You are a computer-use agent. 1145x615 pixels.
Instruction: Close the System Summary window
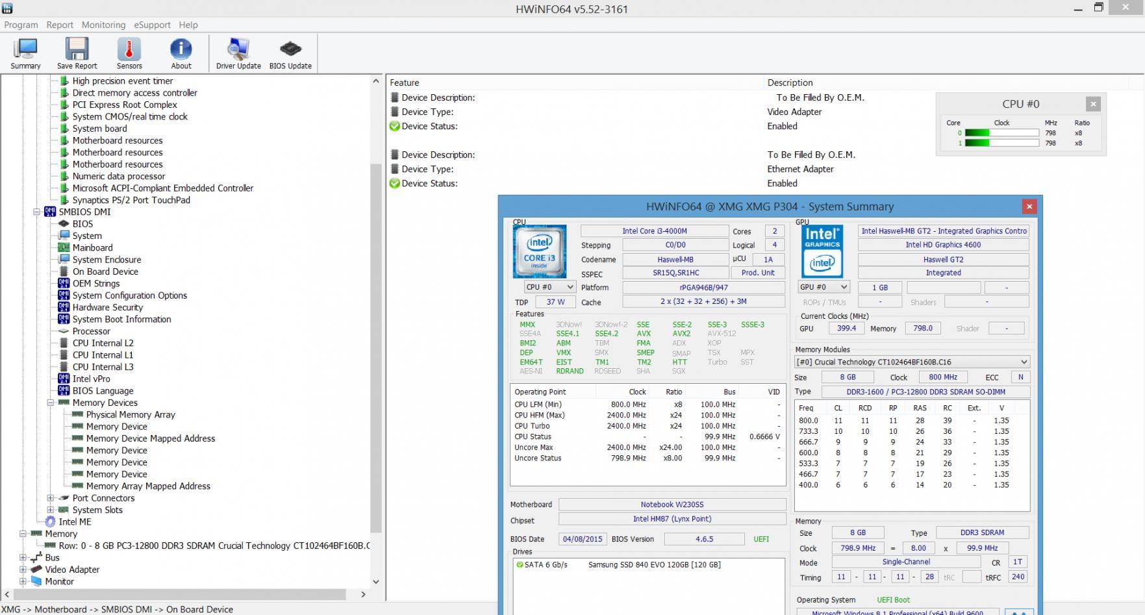pyautogui.click(x=1029, y=207)
